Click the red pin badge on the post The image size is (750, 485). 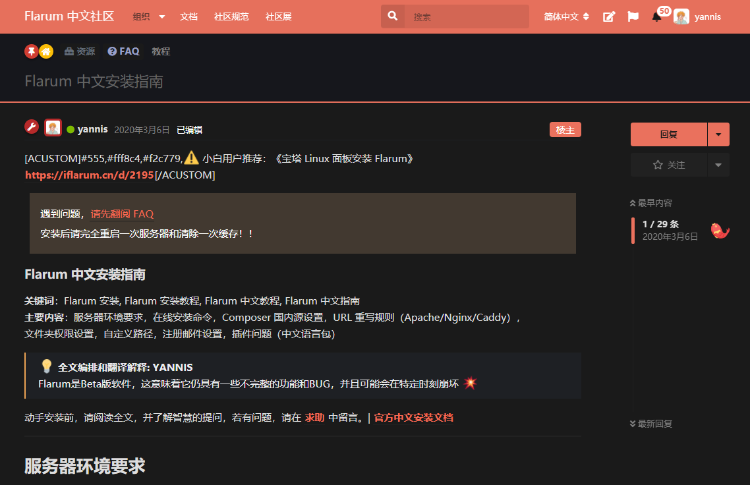[x=30, y=51]
